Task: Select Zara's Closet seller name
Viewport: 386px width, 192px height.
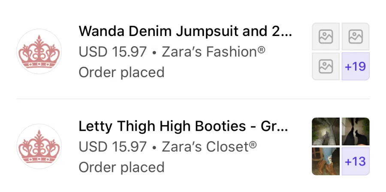Action: coord(209,147)
